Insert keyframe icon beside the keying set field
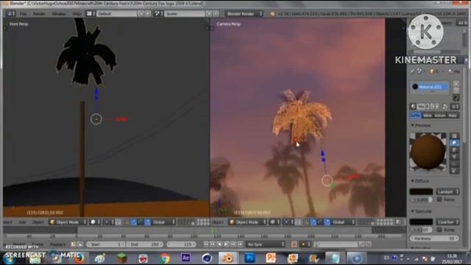This screenshot has height=265, width=471. (361, 244)
